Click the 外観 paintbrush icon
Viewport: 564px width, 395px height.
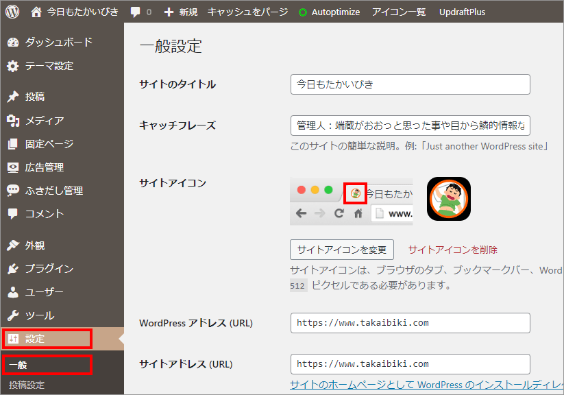[x=13, y=246]
